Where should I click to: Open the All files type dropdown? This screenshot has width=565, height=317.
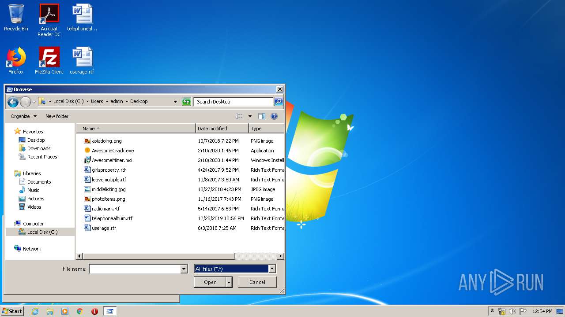(272, 269)
